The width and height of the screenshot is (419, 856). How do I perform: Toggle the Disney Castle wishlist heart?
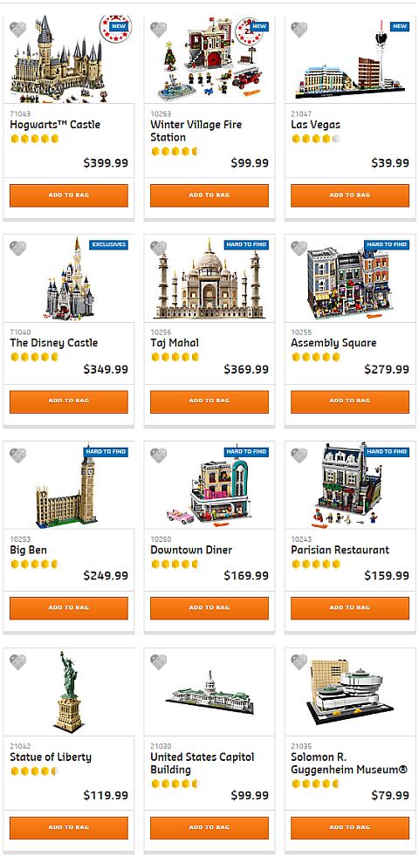[18, 249]
